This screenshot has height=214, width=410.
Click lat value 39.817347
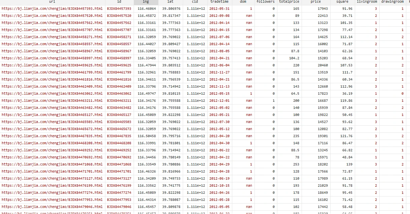click(171, 16)
